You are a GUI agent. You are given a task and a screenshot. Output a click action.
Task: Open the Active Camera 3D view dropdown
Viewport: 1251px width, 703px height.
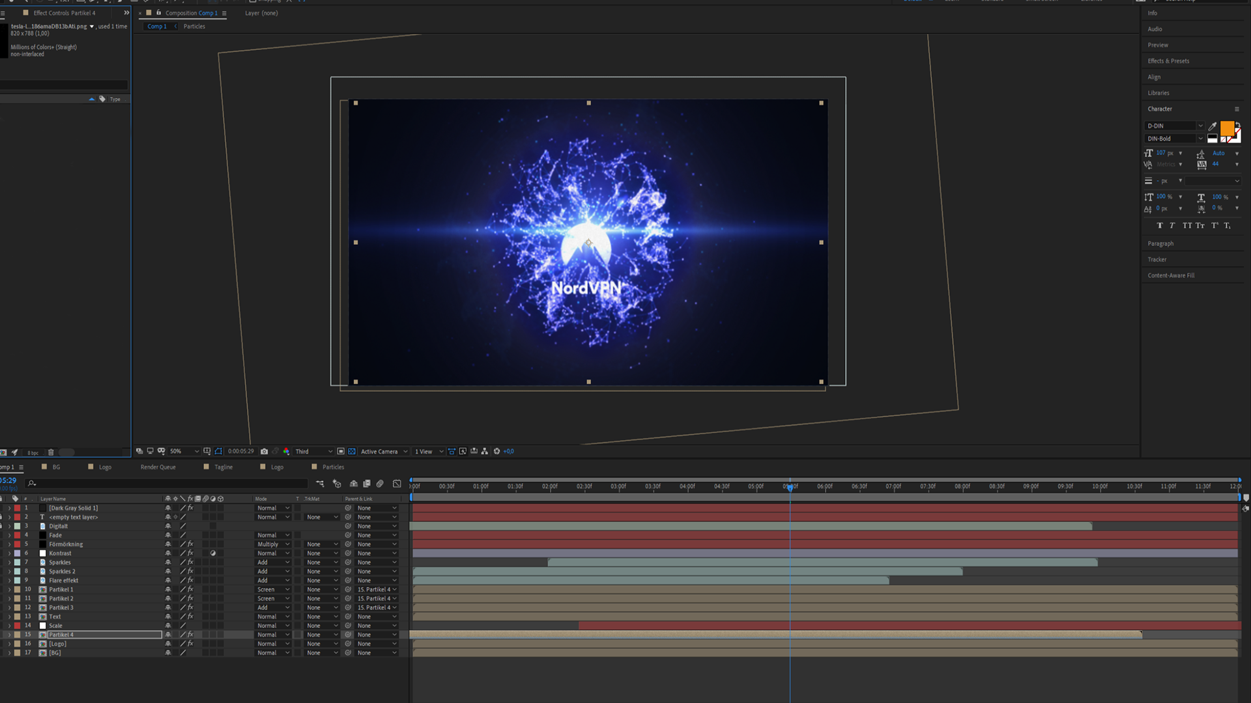pos(384,451)
